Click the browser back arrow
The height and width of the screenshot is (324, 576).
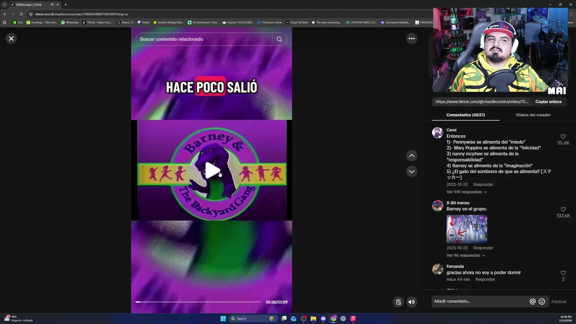click(x=5, y=14)
